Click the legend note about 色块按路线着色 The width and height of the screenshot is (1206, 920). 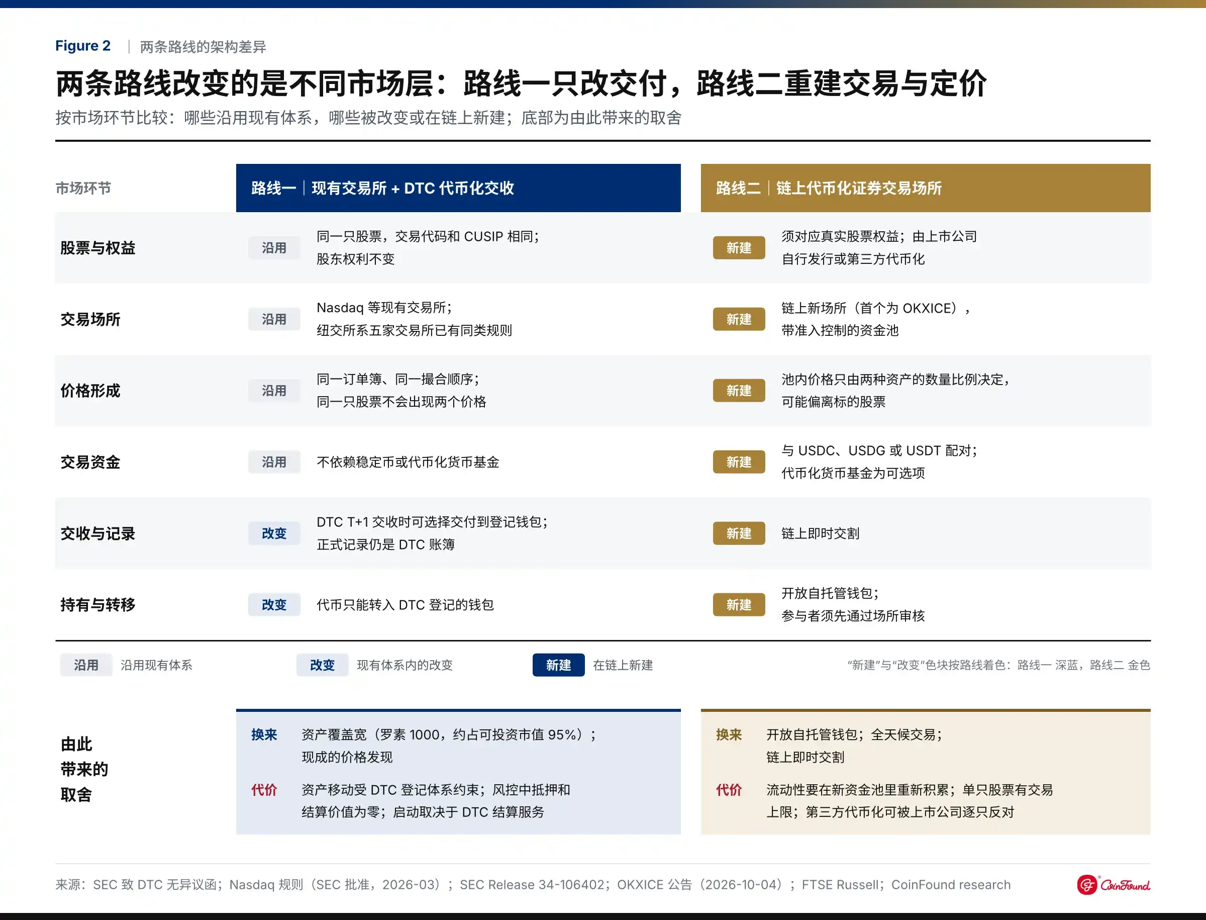tap(998, 665)
